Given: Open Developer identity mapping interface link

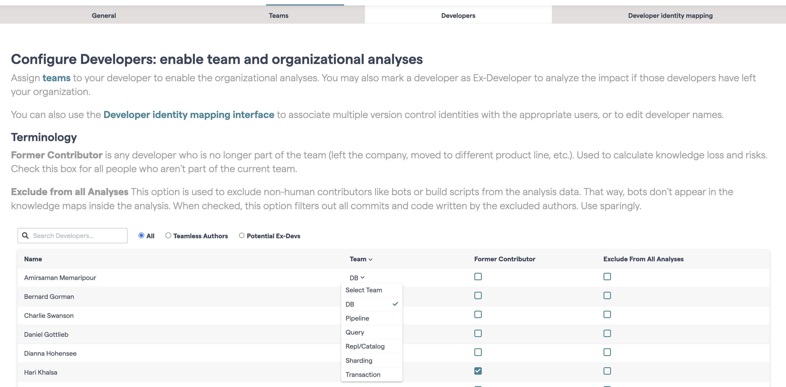Looking at the screenshot, I should coord(189,114).
